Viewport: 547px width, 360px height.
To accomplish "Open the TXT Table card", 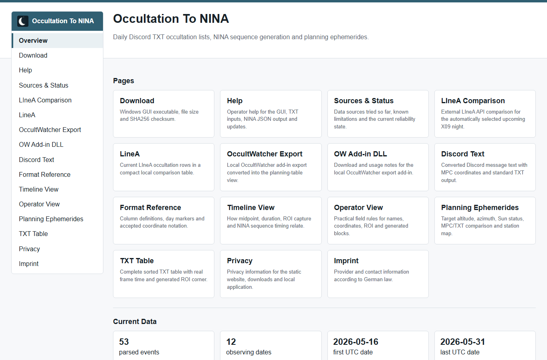I will click(x=163, y=274).
